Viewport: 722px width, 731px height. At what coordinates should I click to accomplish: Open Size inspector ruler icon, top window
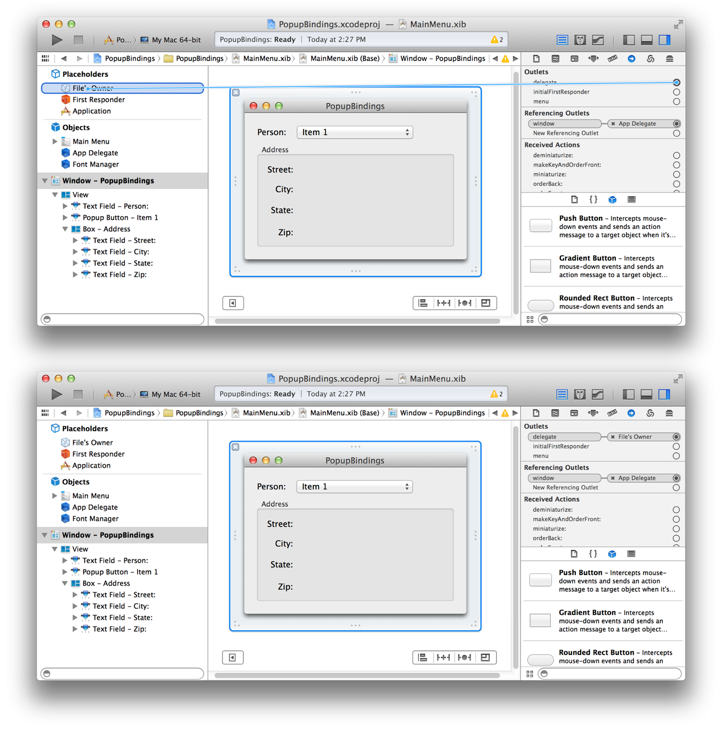coord(613,59)
